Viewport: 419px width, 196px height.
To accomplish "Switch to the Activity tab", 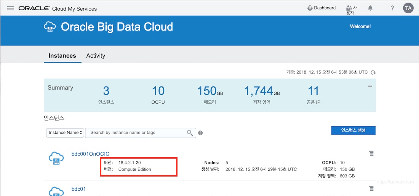I will pyautogui.click(x=95, y=56).
